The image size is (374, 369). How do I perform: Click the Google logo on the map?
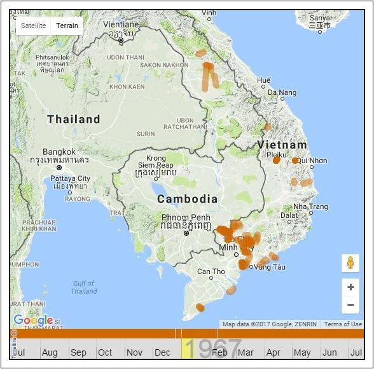pos(33,320)
